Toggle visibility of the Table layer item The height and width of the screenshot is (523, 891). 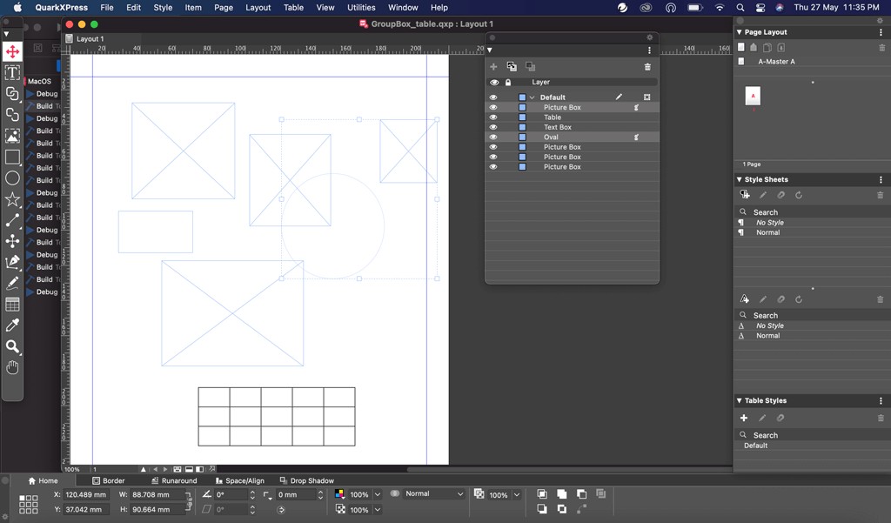(493, 116)
